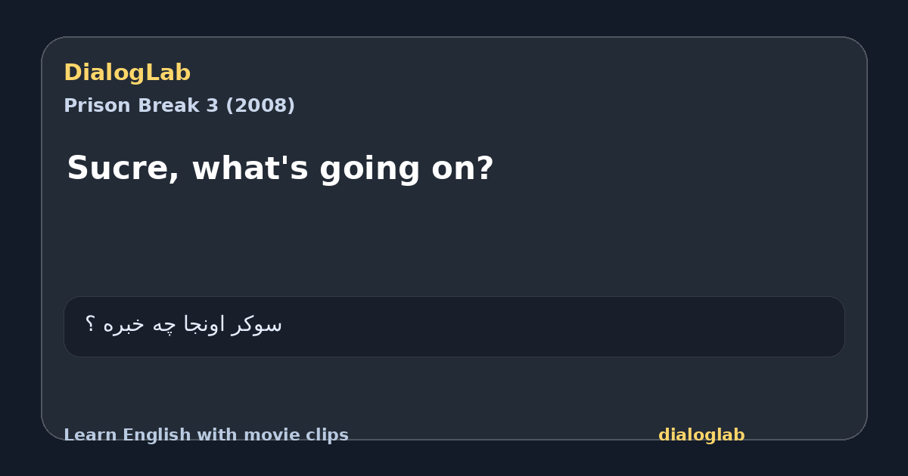Open the yellow dialoglab footer link

click(x=701, y=435)
